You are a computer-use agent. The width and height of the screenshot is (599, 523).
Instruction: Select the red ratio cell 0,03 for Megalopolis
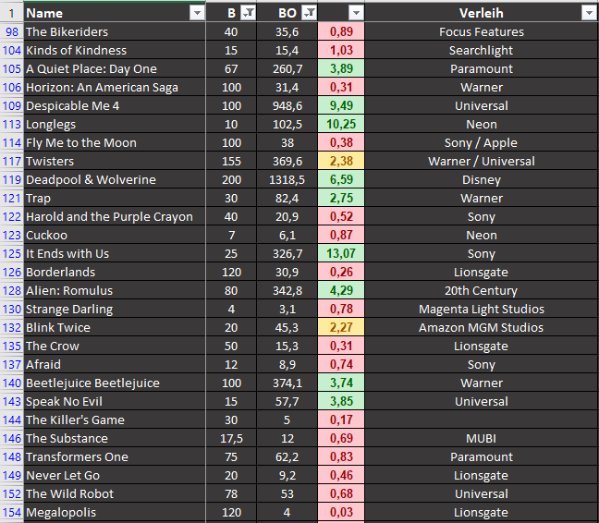pos(341,512)
